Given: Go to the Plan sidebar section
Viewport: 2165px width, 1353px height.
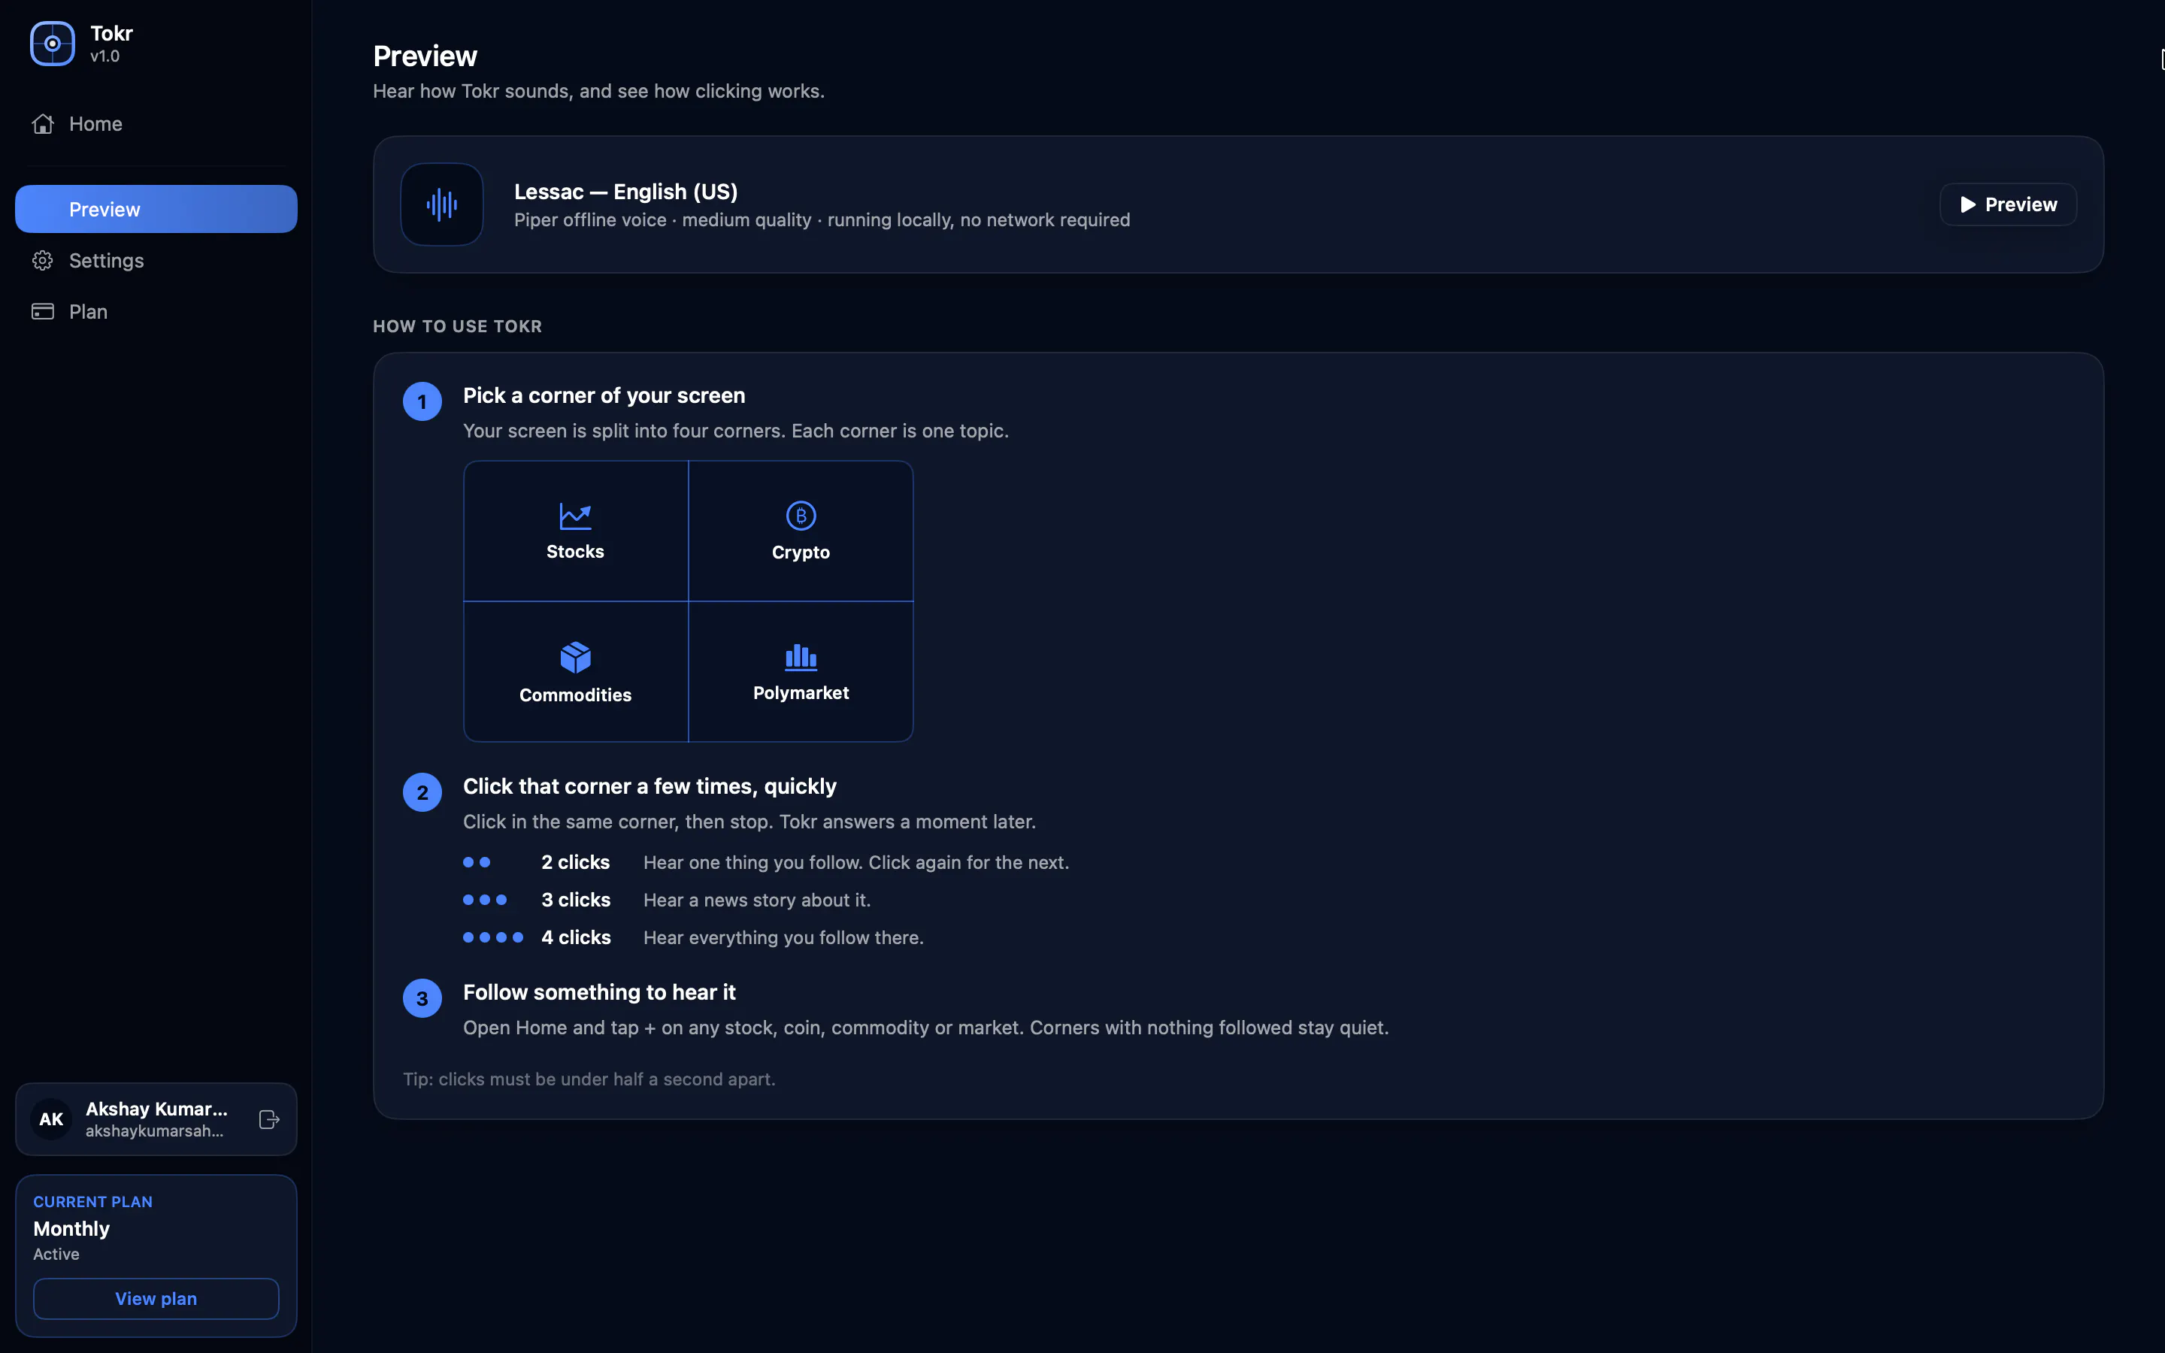Looking at the screenshot, I should pyautogui.click(x=156, y=311).
